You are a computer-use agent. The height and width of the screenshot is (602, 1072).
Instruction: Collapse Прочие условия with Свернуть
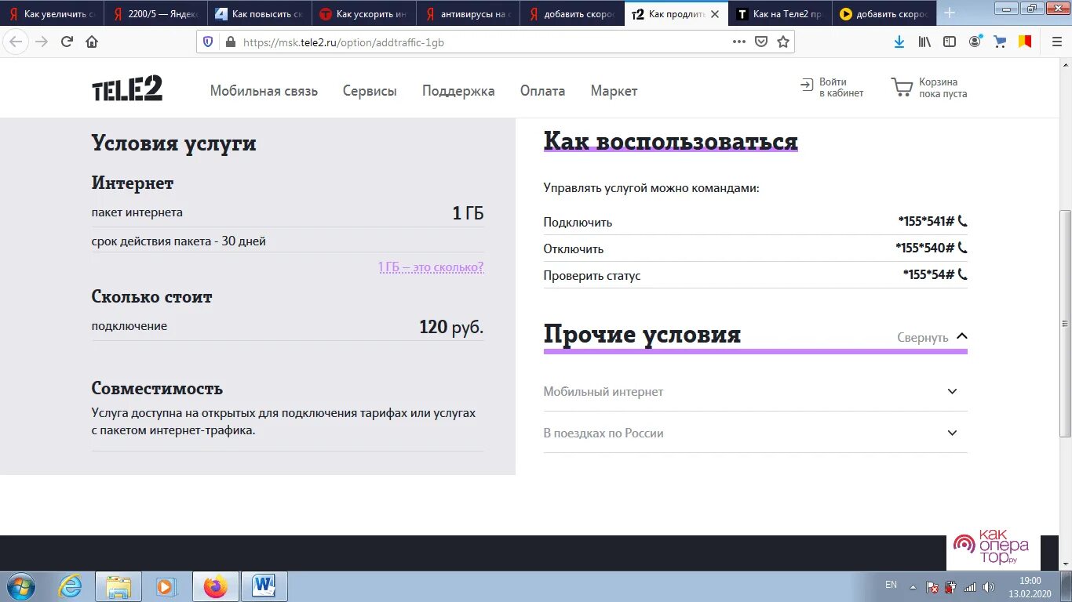pyautogui.click(x=932, y=337)
